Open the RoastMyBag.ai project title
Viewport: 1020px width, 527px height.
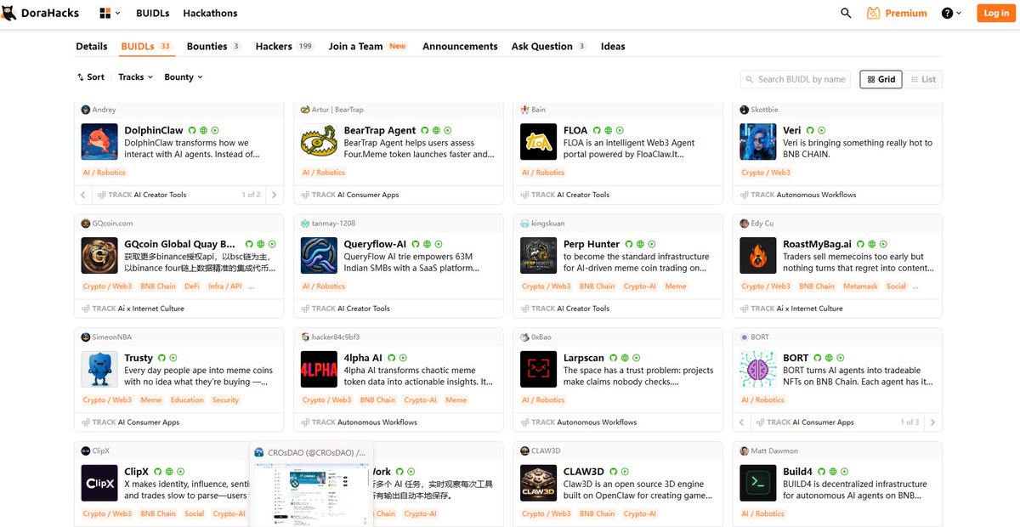pyautogui.click(x=817, y=244)
